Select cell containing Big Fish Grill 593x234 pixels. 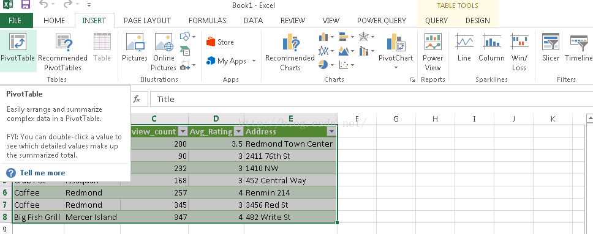[38, 217]
